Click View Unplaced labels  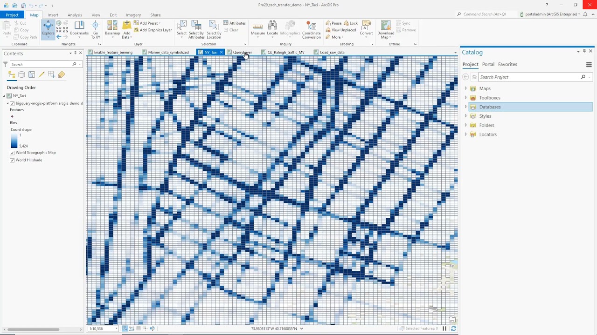(x=340, y=30)
